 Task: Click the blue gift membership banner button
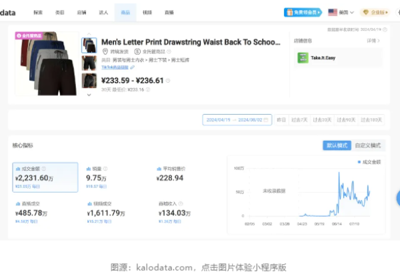coord(303,12)
